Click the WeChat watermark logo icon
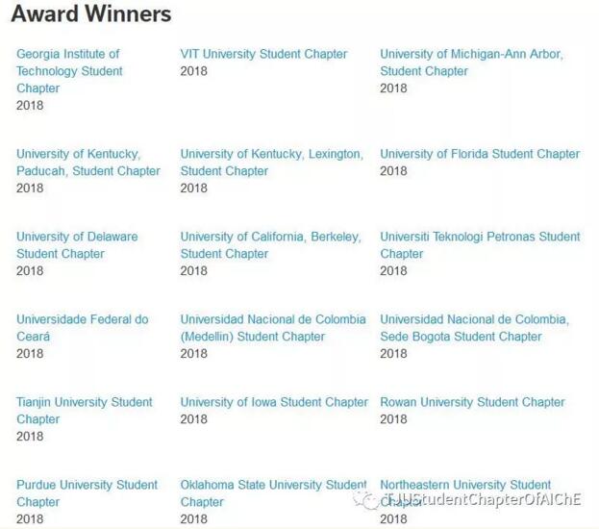The width and height of the screenshot is (599, 529). (366, 499)
